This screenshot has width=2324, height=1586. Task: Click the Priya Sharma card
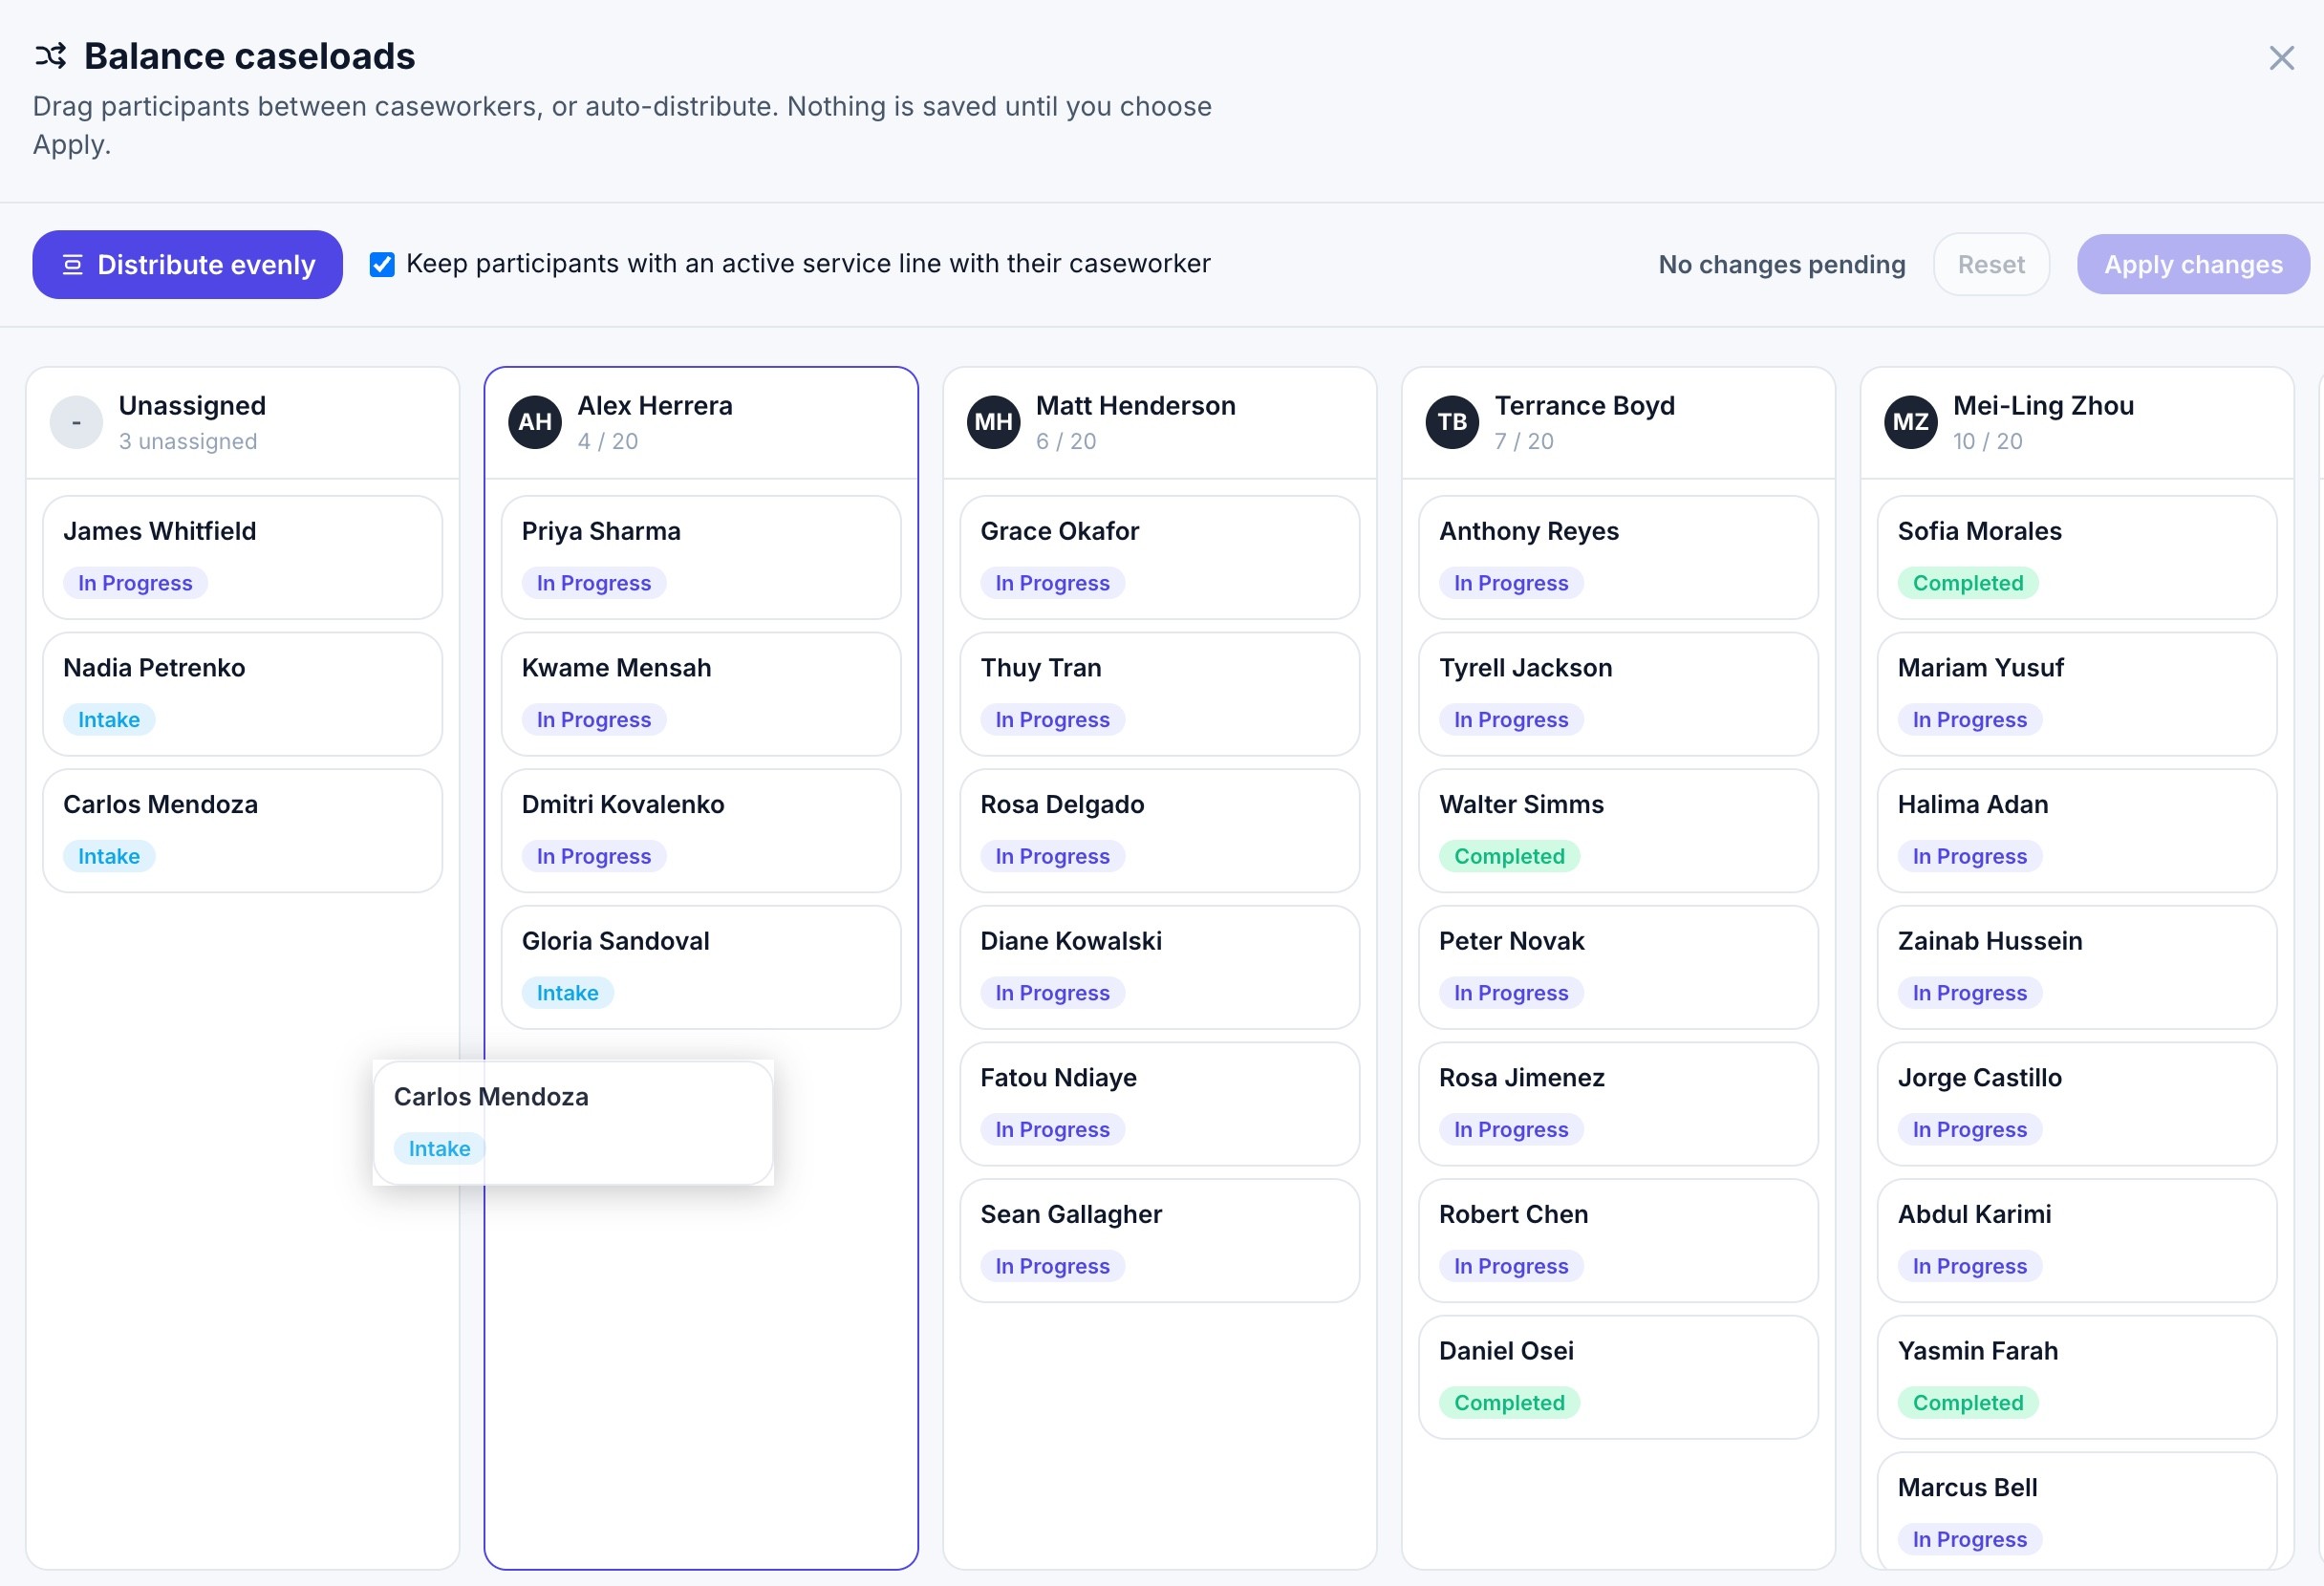701,557
